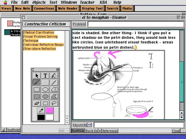
Task: Select the hollow oval tool
Action: pos(45,89)
